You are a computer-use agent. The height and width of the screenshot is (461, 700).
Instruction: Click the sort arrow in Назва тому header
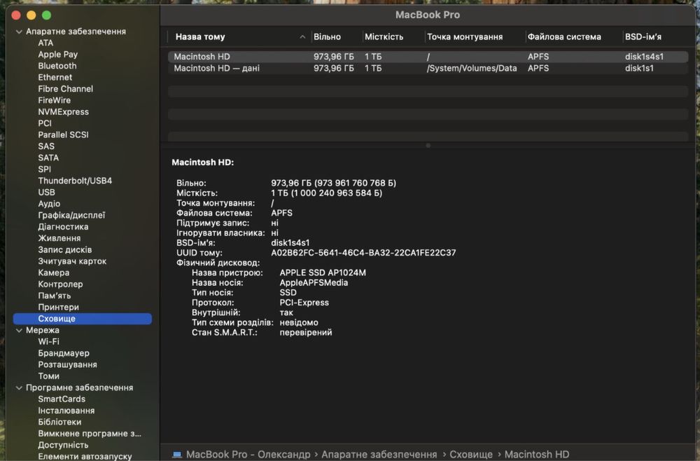tap(302, 37)
